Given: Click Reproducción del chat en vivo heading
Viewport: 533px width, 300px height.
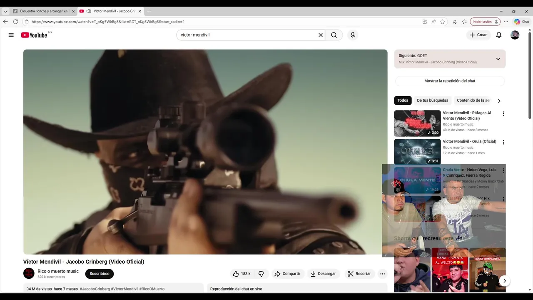Looking at the screenshot, I should 236,289.
